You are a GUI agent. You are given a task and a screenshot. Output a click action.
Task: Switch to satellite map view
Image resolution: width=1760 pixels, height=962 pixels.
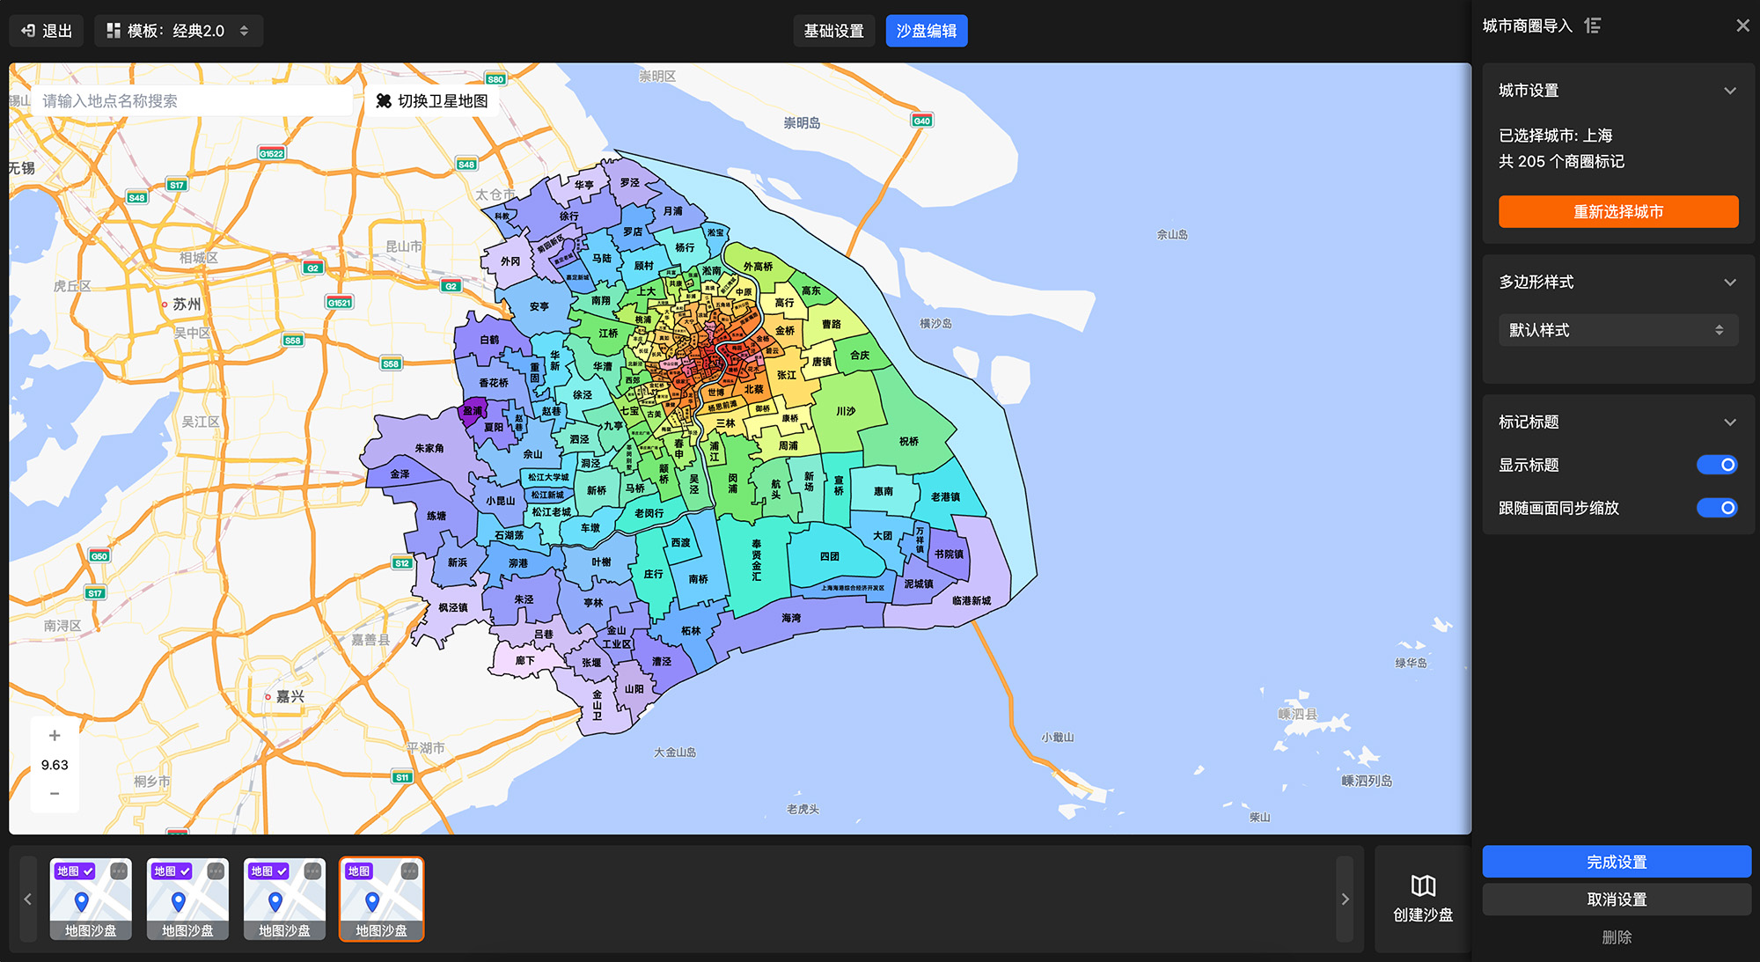pos(432,101)
